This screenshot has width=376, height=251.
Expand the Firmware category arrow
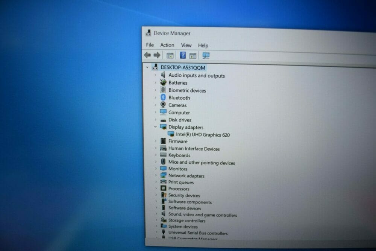(x=155, y=141)
